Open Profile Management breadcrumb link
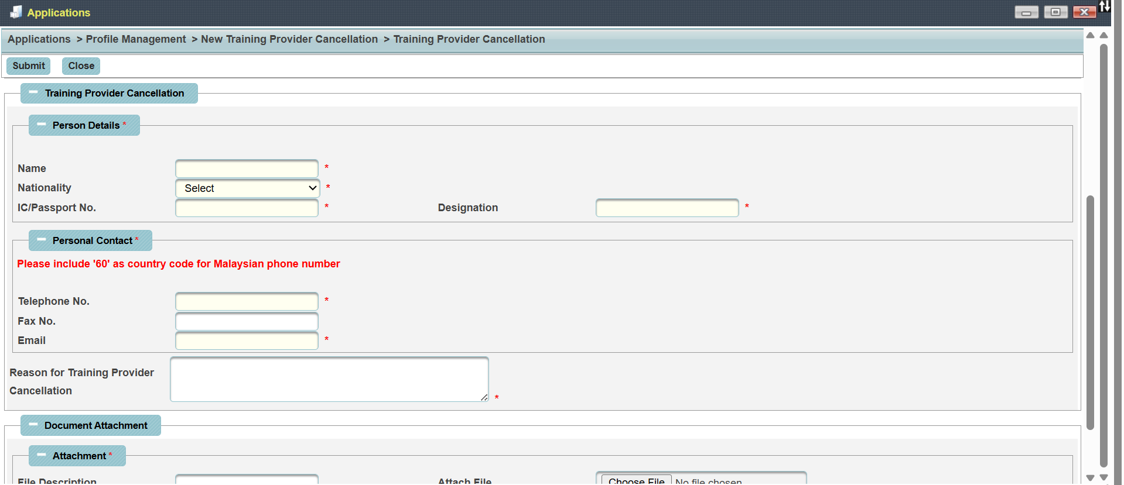The image size is (1124, 485). coord(136,39)
